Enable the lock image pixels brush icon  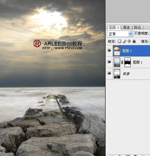tap(124, 41)
